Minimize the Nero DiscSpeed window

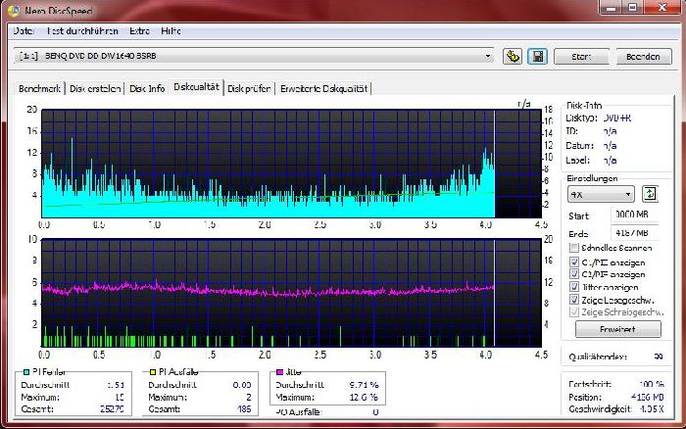point(611,8)
